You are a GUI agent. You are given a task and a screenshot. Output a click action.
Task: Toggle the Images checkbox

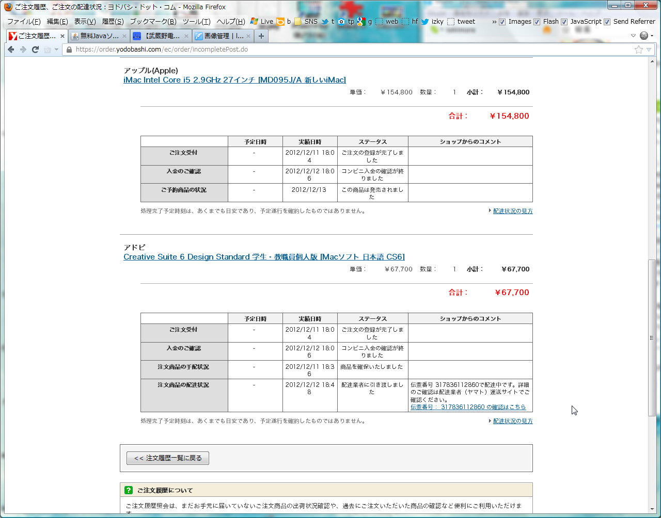coord(502,22)
